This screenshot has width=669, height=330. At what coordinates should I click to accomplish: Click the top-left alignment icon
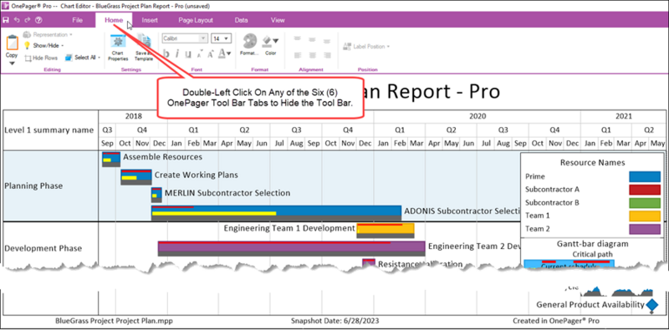tap(298, 38)
